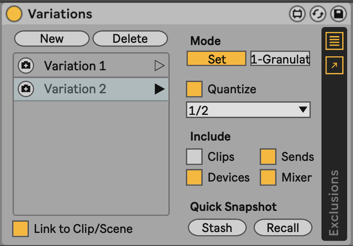This screenshot has height=246, width=353.
Task: Switch mode to 1-Granulat track
Action: (x=280, y=59)
